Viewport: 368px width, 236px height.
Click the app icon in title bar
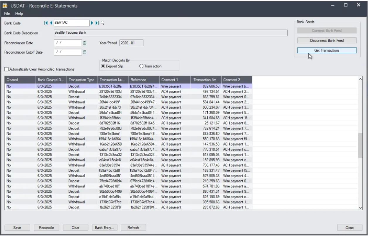coord(6,6)
